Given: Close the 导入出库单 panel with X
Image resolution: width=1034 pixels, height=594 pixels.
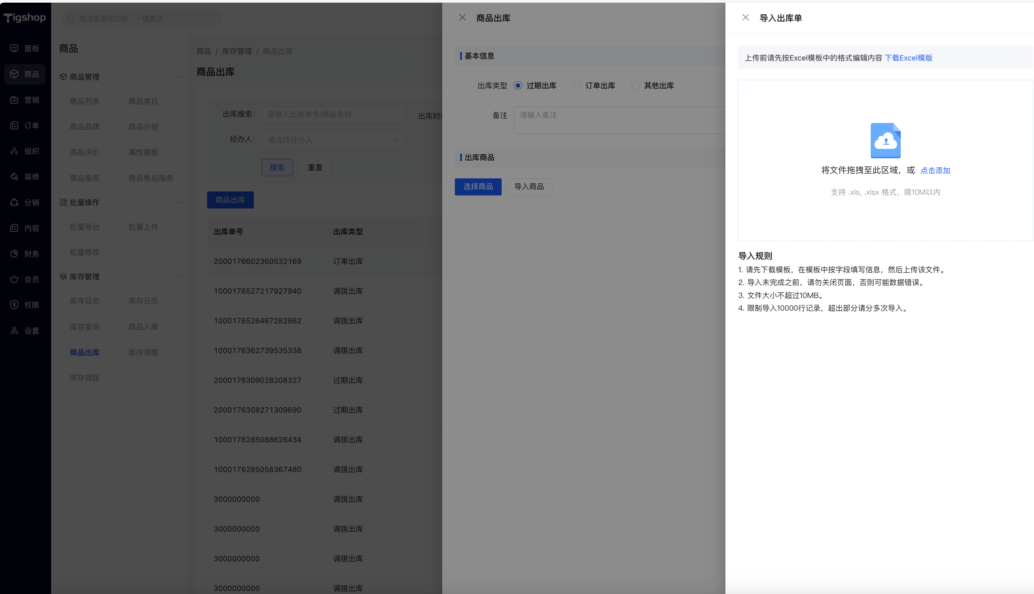Looking at the screenshot, I should (745, 18).
